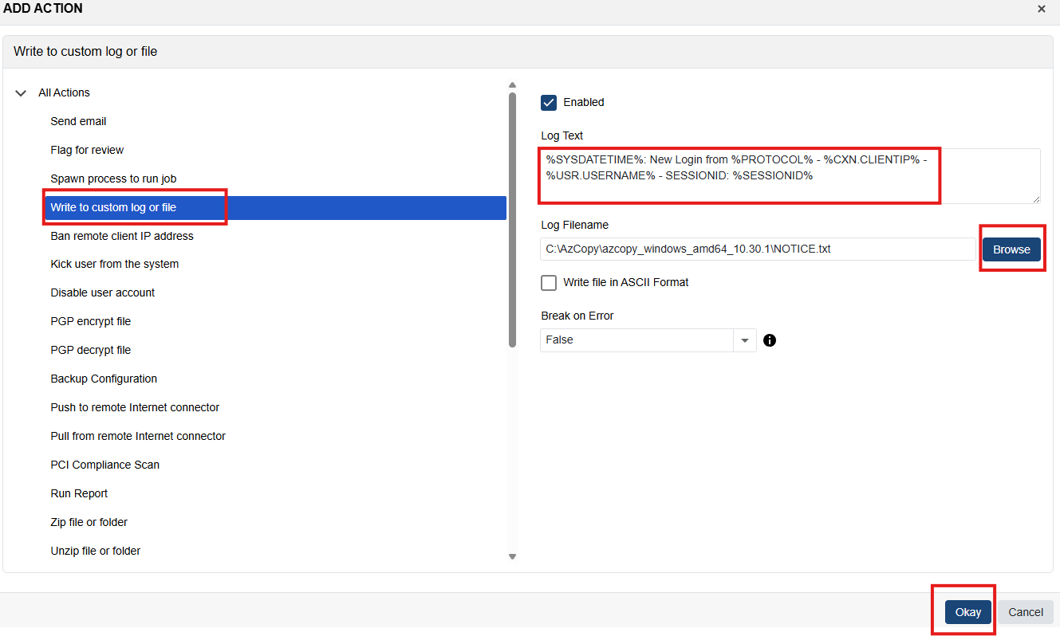
Task: Open the Break on Error dropdown
Action: [744, 340]
